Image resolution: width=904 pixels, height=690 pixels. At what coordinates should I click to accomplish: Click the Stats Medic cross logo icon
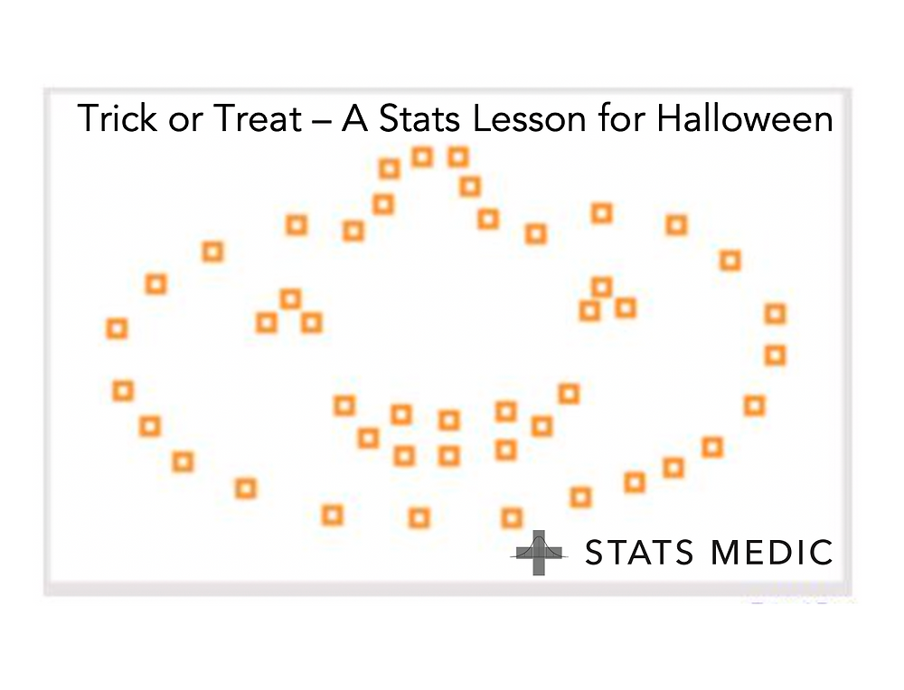[x=539, y=553]
